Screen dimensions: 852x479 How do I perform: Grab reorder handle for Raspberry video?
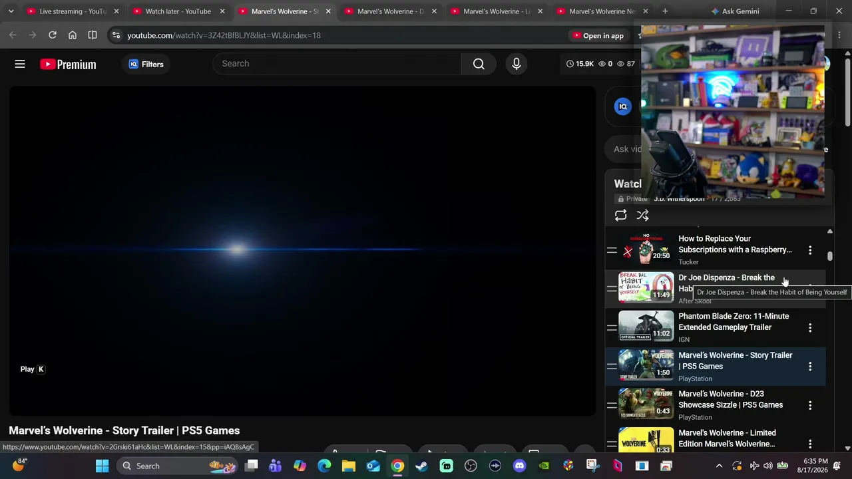(612, 250)
